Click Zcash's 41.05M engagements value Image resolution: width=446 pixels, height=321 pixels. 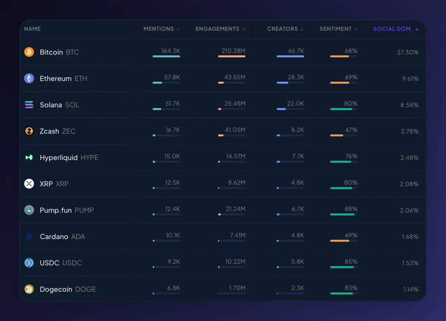235,130
